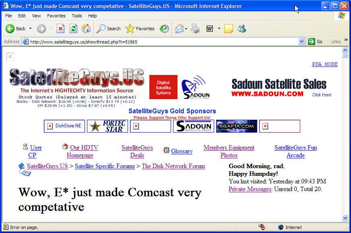
Task: Click the Glossary icon
Action: coord(166,150)
